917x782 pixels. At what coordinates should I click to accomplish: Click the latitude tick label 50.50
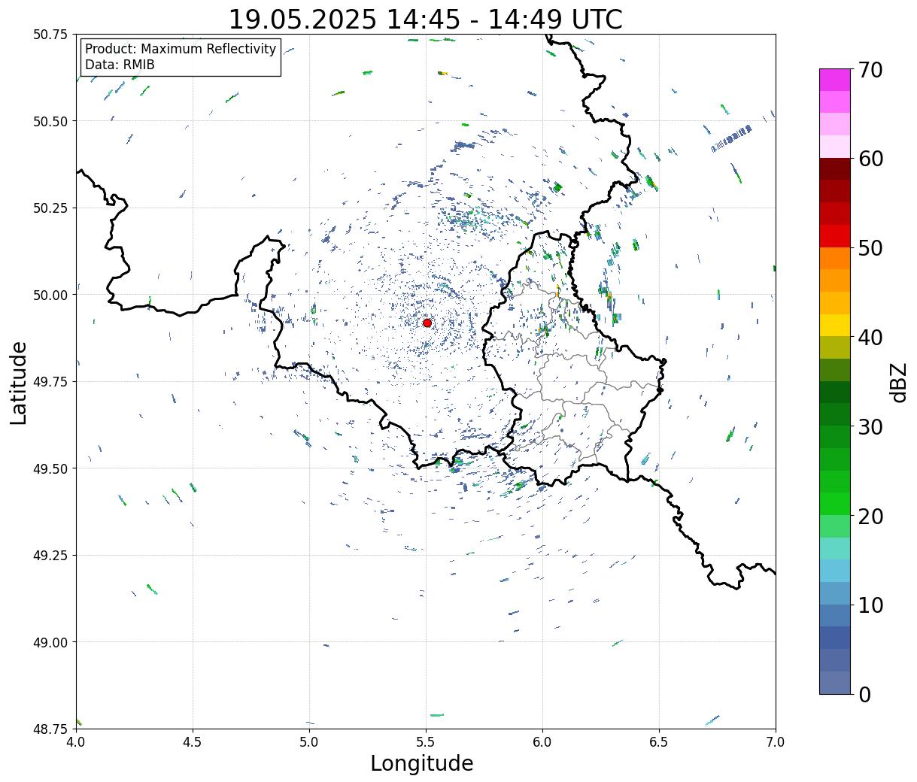point(50,121)
